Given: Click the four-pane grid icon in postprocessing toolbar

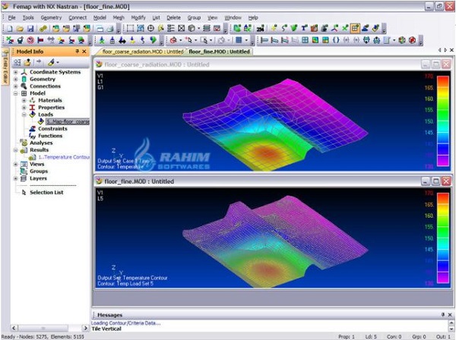Looking at the screenshot, I should pyautogui.click(x=305, y=40).
